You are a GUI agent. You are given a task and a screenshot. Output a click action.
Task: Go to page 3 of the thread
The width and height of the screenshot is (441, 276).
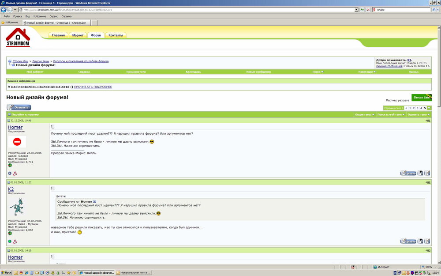[417, 108]
